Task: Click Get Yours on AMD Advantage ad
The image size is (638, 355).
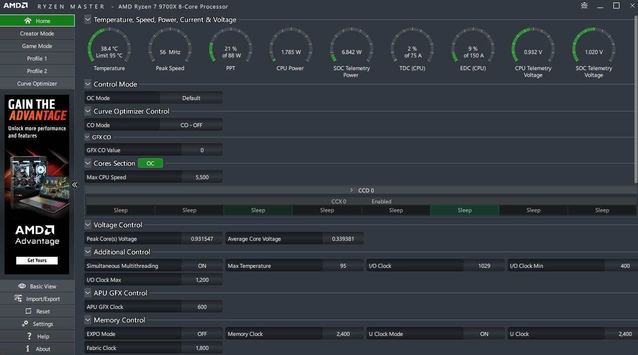Action: pyautogui.click(x=37, y=260)
